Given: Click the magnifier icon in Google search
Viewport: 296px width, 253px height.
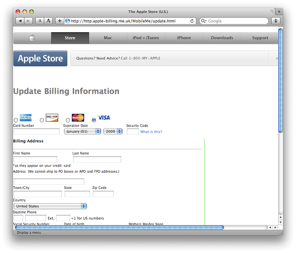Looking at the screenshot, I should 203,21.
